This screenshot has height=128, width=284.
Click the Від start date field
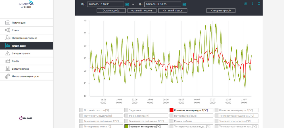point(106,4)
